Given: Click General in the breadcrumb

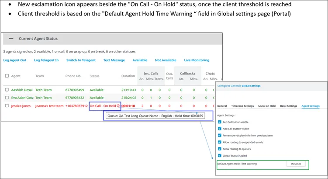Looking at the screenshot, I should 235,86.
